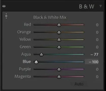Click the Red slider handle
106x91 pixels.
pos(59,25)
